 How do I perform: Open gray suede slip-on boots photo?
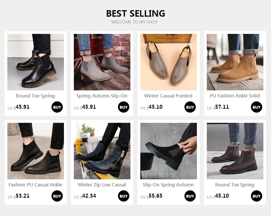point(102,62)
